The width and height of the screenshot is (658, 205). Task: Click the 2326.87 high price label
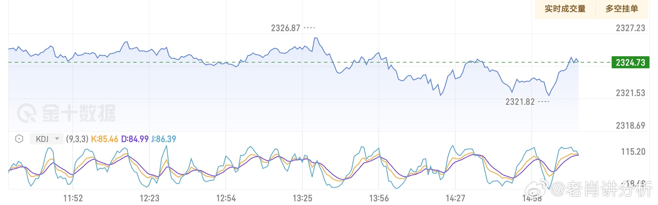pos(285,28)
